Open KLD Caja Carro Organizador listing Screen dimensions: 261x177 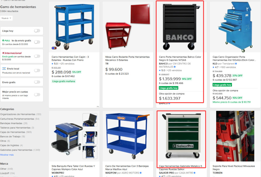234,58
